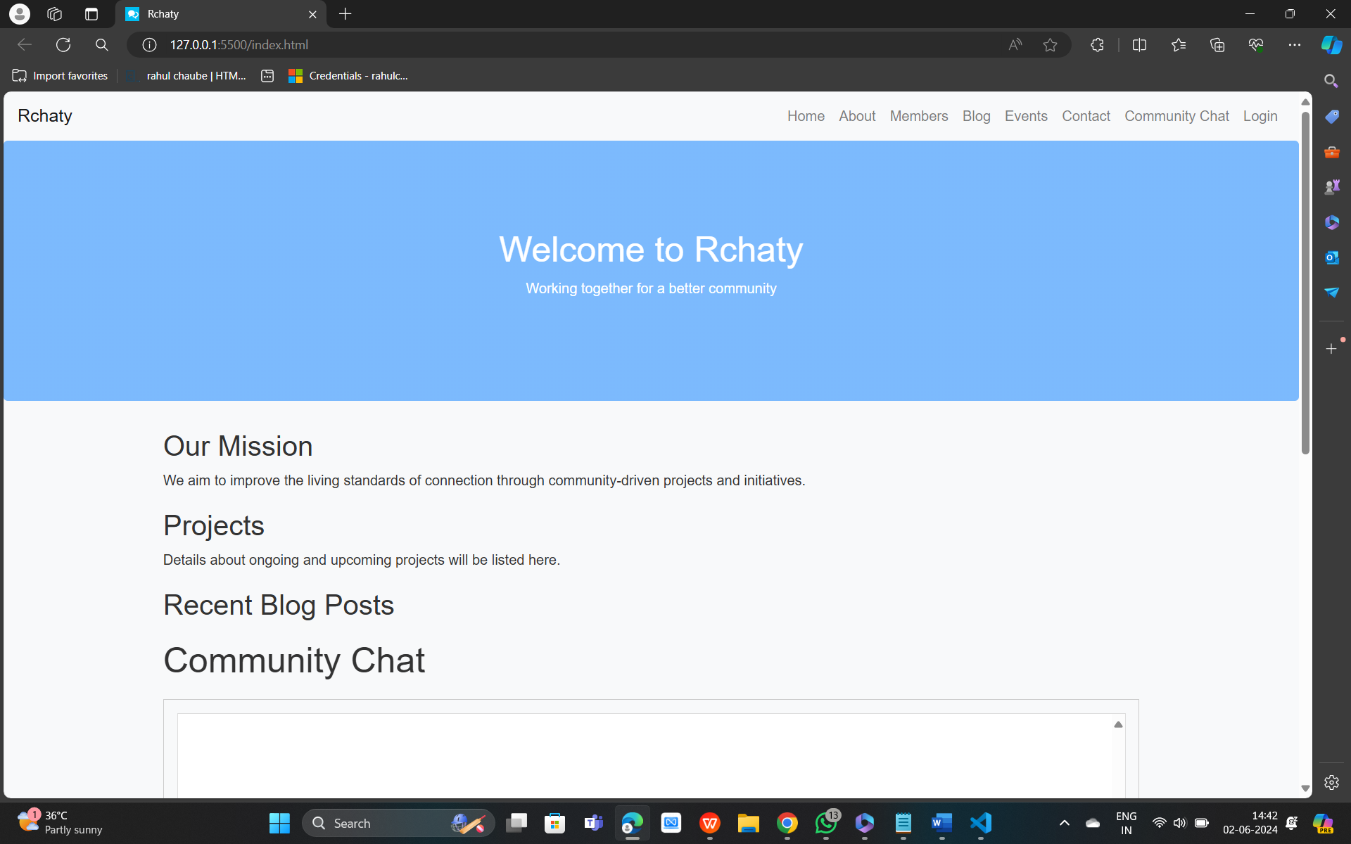This screenshot has height=844, width=1351.
Task: Open Visual Studio Code from taskbar
Action: coord(980,823)
